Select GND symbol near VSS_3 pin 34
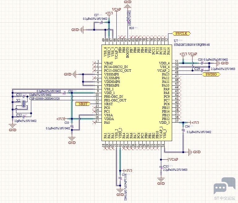The height and width of the screenshot is (203, 238). click(194, 152)
